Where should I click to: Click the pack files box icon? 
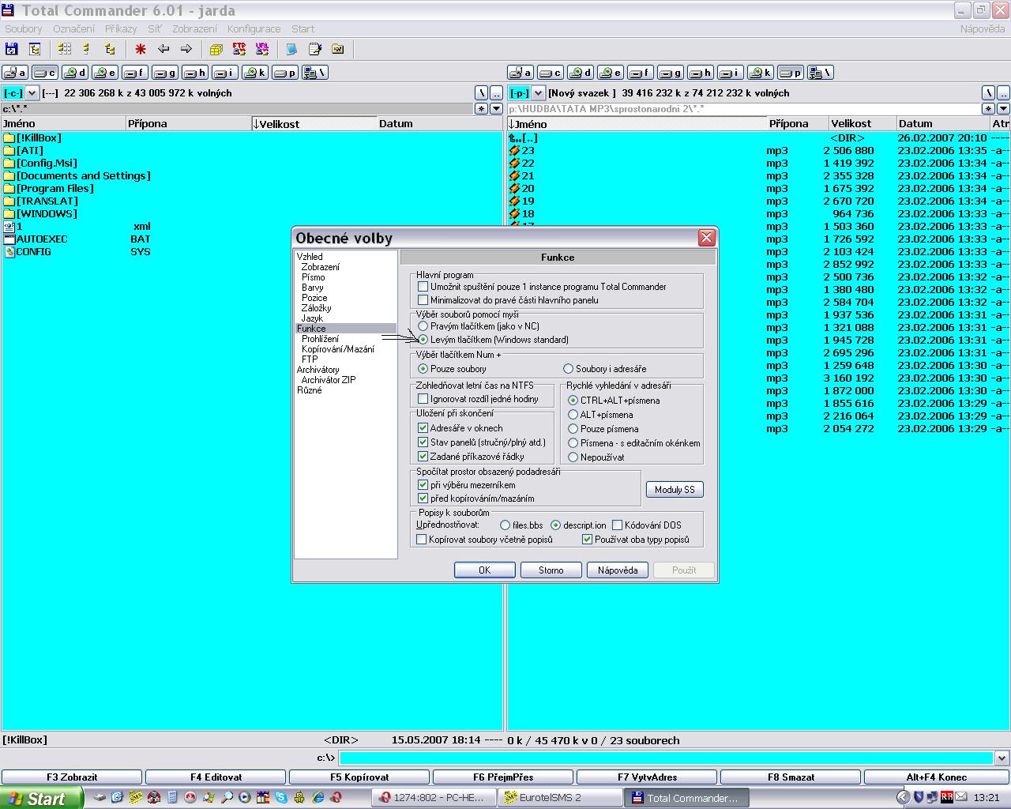[216, 49]
